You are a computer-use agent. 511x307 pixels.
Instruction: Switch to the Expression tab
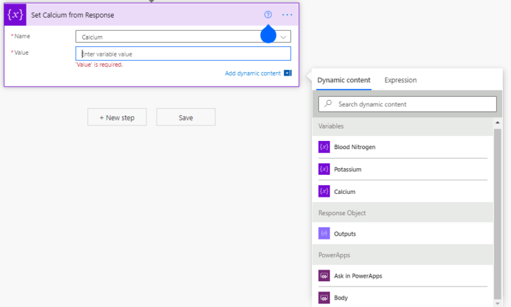click(x=401, y=80)
